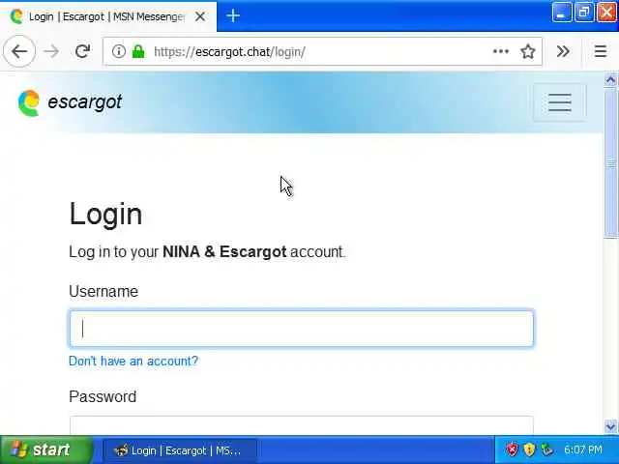The width and height of the screenshot is (619, 464).
Task: Click the escargot logo in page header
Action: tap(70, 102)
